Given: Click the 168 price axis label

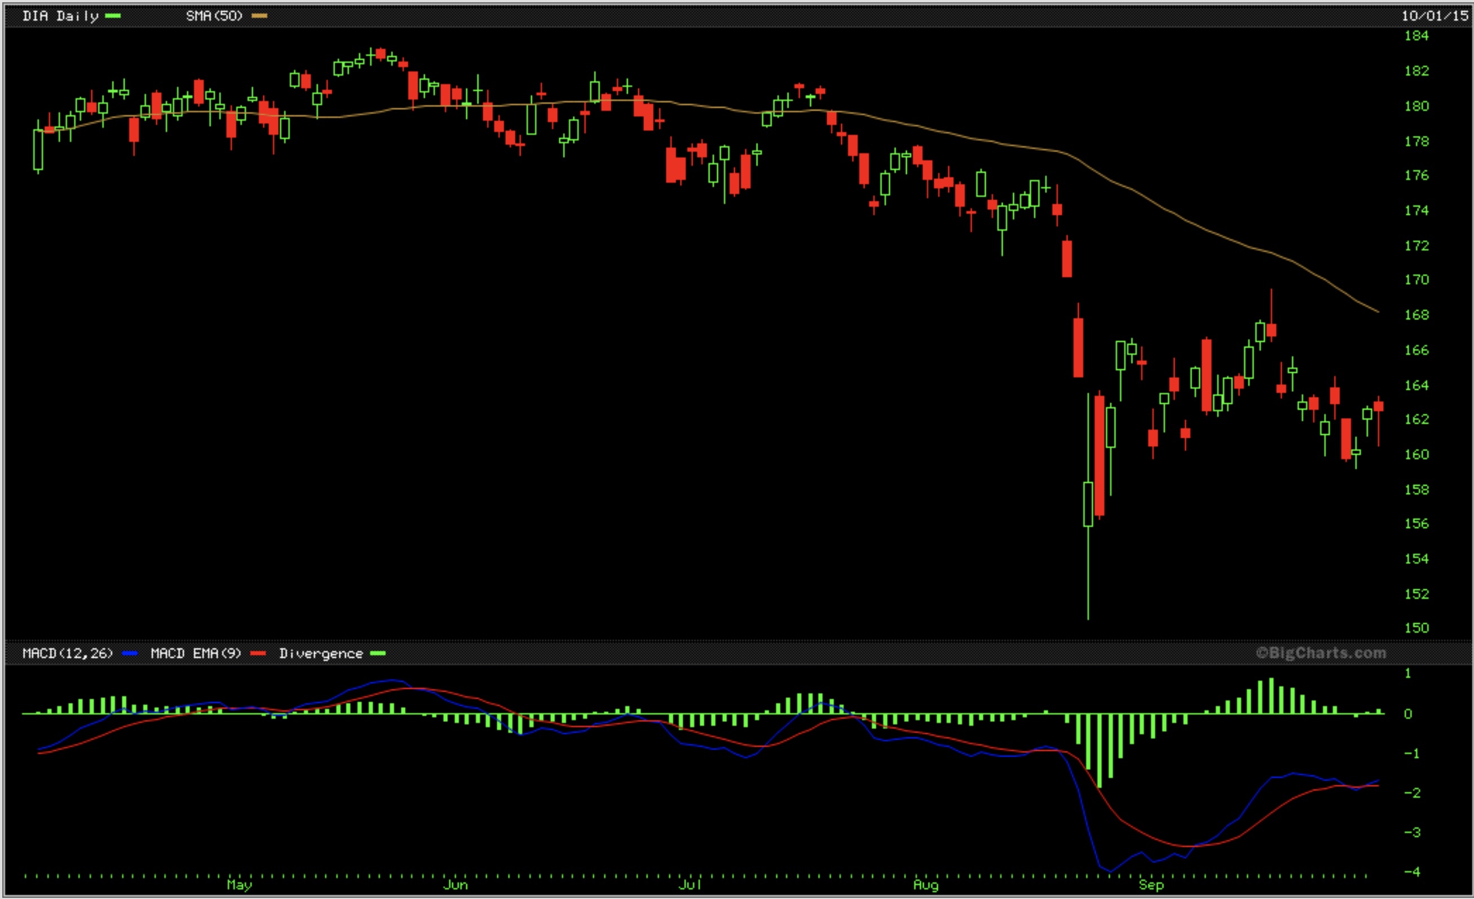Looking at the screenshot, I should pyautogui.click(x=1416, y=315).
